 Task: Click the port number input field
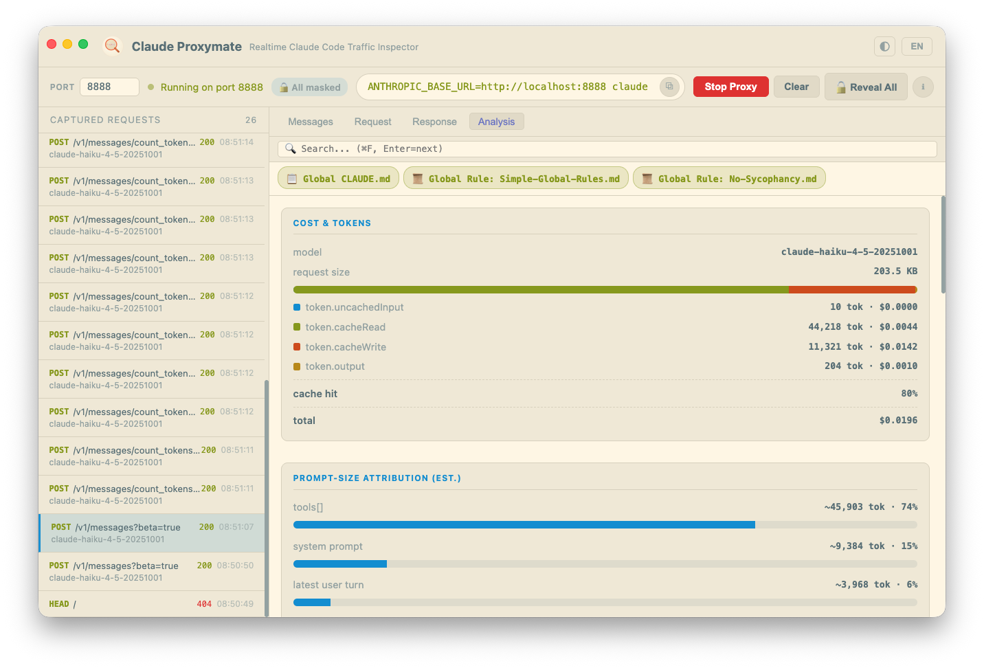[110, 87]
